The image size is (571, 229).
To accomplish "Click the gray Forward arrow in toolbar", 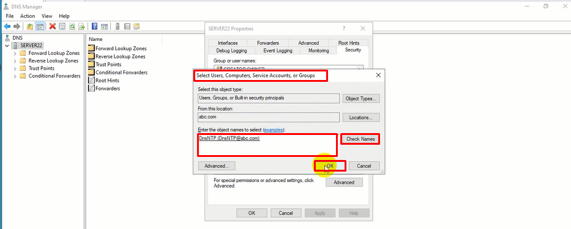I will click(17, 26).
